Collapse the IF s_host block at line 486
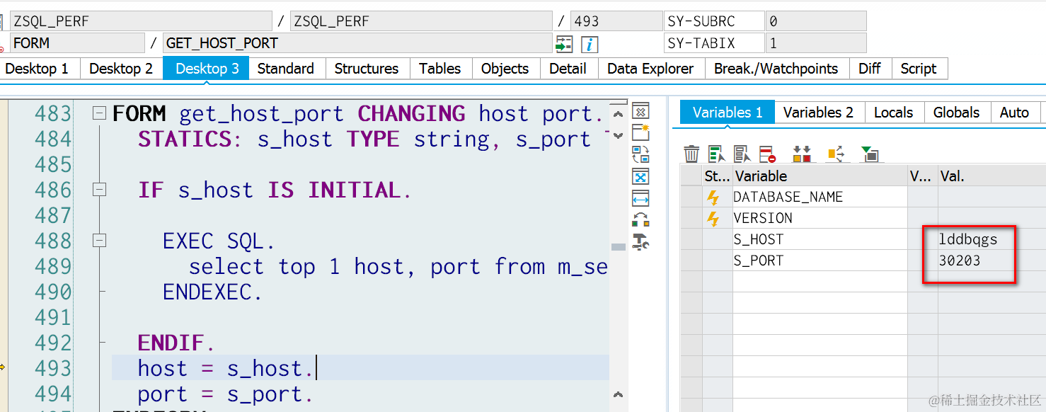The image size is (1046, 412). 100,190
